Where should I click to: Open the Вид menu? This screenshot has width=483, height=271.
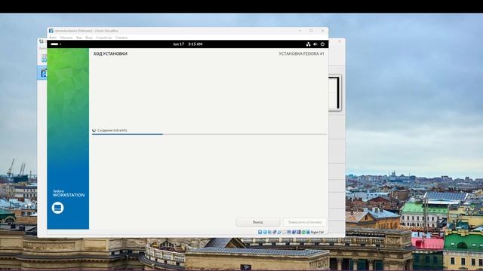78,38
